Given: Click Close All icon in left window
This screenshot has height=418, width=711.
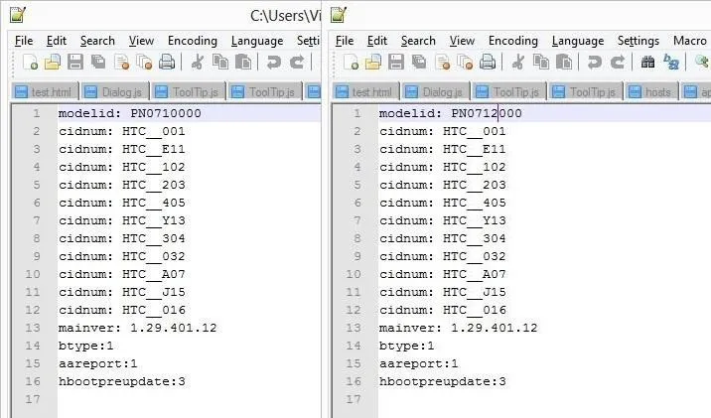Looking at the screenshot, I should point(144,62).
